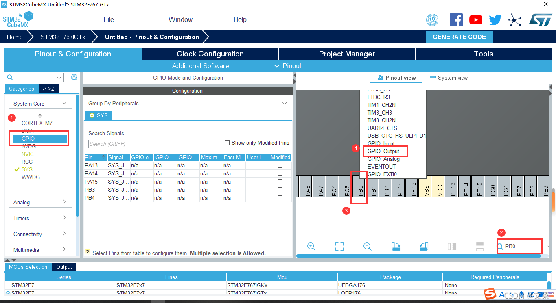Check Modified box for PA15 row
Viewport: 556px width, 303px height.
pos(280,182)
